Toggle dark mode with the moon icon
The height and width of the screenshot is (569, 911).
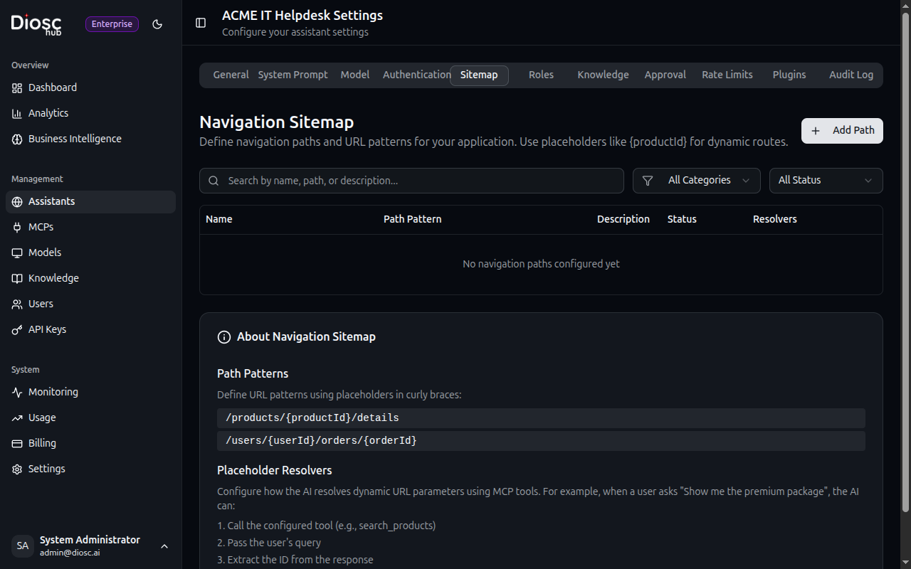pyautogui.click(x=157, y=24)
